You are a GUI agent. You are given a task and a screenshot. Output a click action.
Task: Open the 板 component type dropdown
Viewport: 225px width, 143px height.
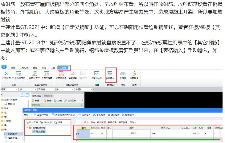[28, 89]
